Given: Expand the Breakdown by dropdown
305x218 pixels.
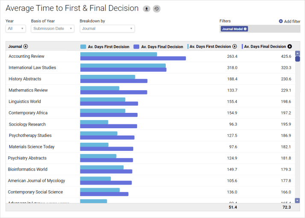Looking at the screenshot, I should coord(107,29).
